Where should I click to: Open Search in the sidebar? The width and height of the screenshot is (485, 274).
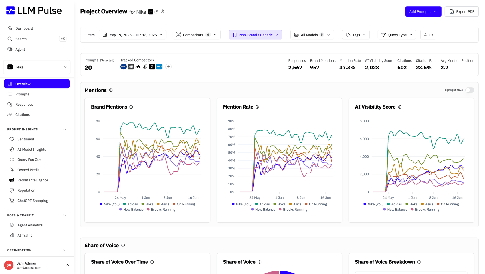tap(37, 39)
